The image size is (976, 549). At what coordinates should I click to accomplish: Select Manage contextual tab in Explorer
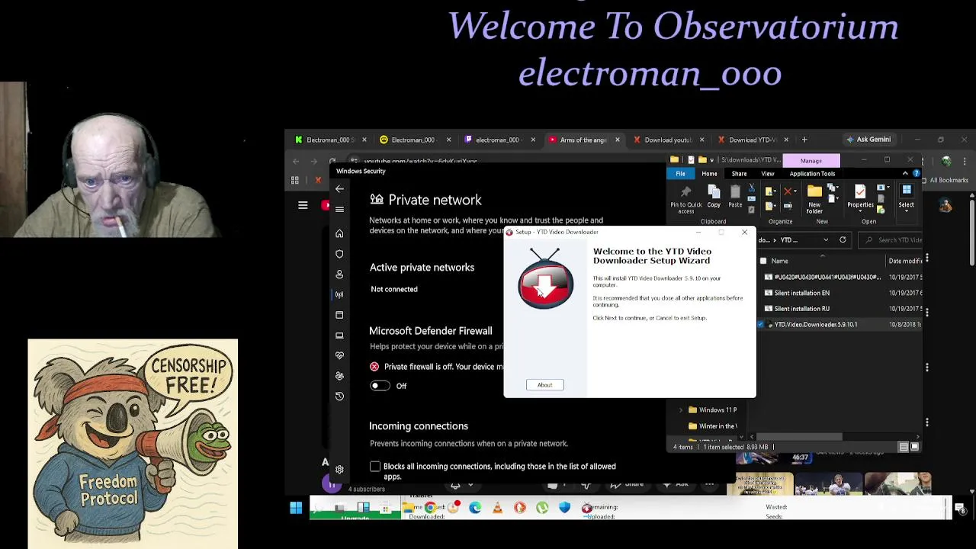pyautogui.click(x=811, y=161)
